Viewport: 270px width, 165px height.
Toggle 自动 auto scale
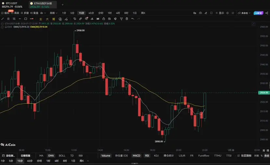[x=267, y=156]
